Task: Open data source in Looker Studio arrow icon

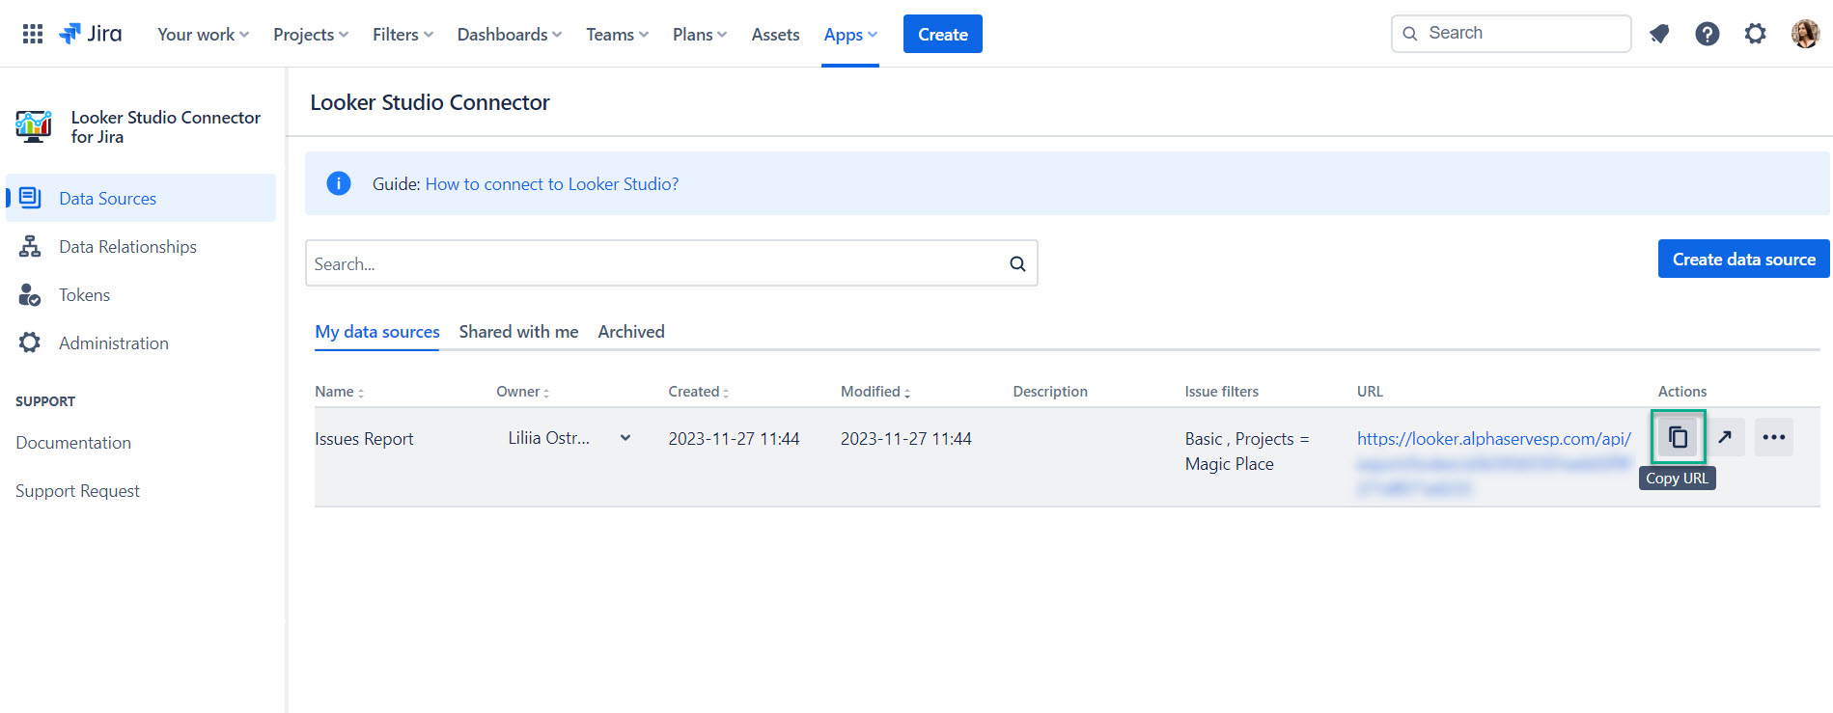Action: (1725, 437)
